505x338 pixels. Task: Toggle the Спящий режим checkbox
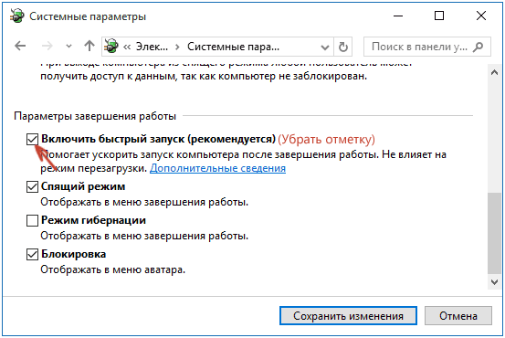32,187
